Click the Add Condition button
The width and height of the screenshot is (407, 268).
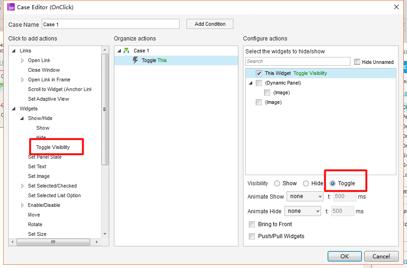coord(210,24)
